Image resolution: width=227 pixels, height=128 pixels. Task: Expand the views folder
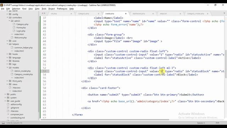pyautogui.click(x=7, y=84)
